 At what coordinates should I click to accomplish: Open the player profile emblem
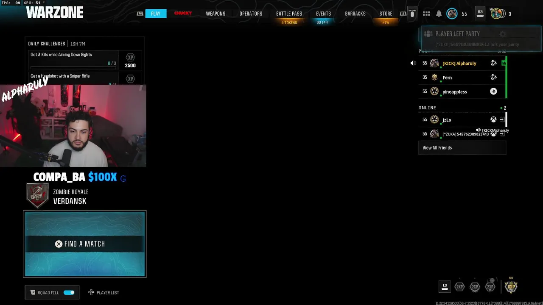[452, 14]
